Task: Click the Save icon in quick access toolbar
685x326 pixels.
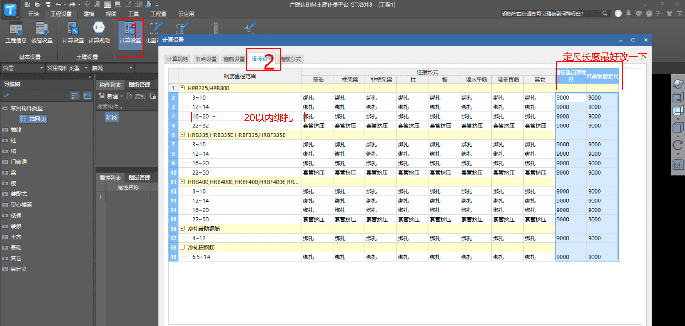Action: [48, 5]
